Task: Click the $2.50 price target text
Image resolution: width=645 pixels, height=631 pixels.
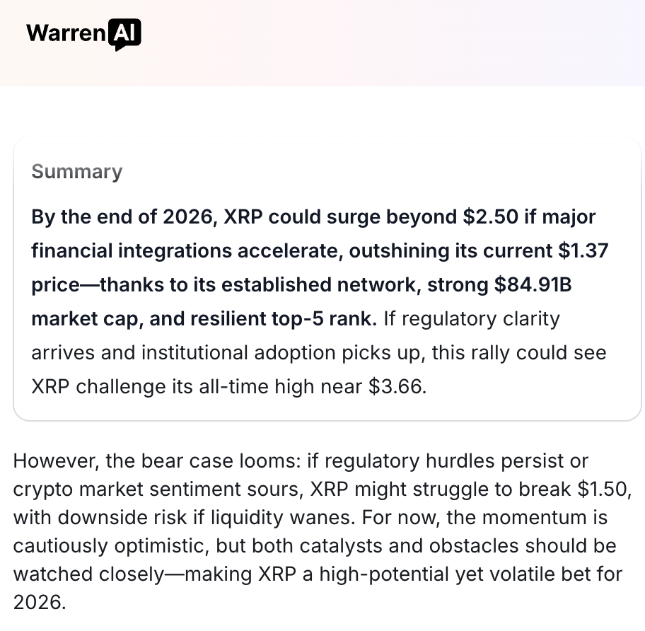Action: [x=490, y=216]
